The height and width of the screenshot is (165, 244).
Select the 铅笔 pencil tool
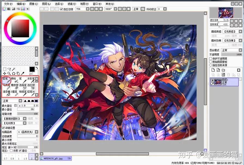coord(6,80)
